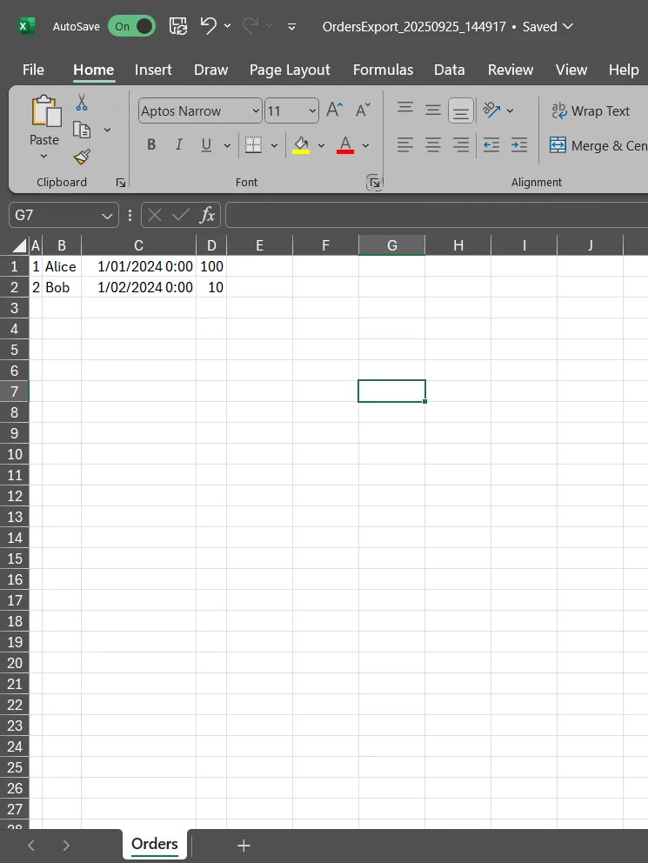
Task: Add a new sheet with plus button
Action: [244, 845]
